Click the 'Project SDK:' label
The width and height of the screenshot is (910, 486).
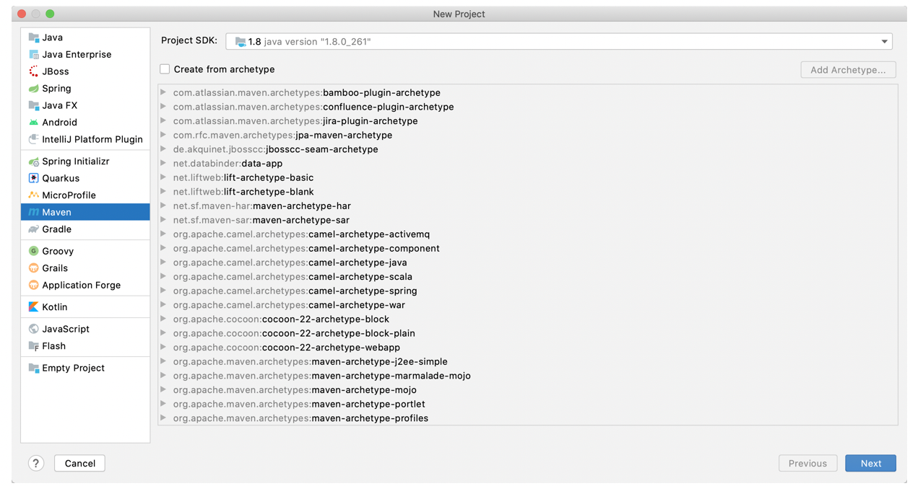click(189, 41)
